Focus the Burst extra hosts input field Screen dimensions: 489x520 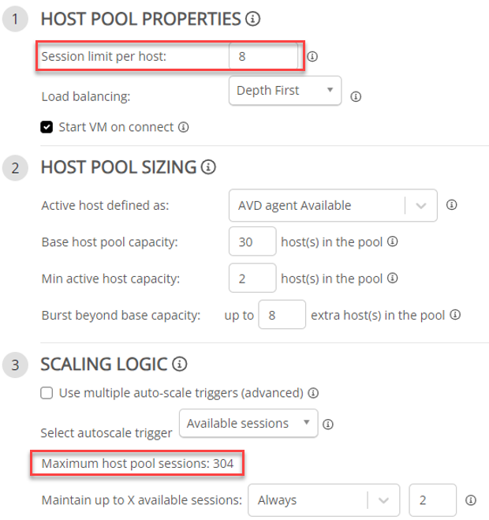[x=282, y=315]
